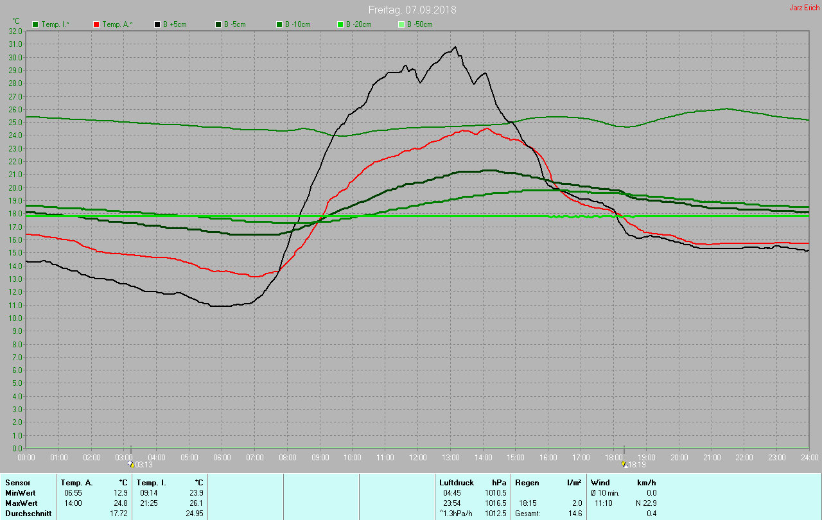
Task: Click the 'Temp. I.' column header
Action: pyautogui.click(x=152, y=483)
